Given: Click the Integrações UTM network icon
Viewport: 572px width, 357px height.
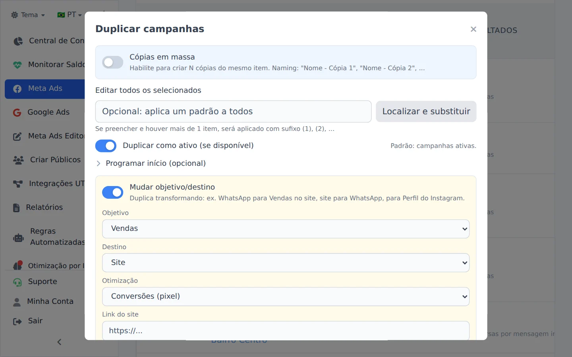Looking at the screenshot, I should (18, 184).
